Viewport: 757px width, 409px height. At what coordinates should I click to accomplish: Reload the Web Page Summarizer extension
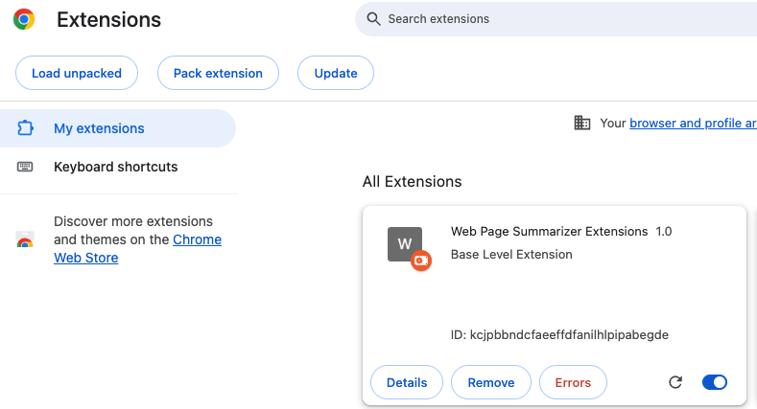pos(675,382)
